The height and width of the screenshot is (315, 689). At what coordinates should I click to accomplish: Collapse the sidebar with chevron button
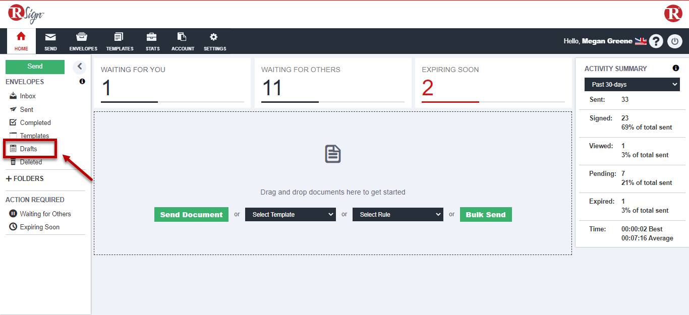coord(79,67)
